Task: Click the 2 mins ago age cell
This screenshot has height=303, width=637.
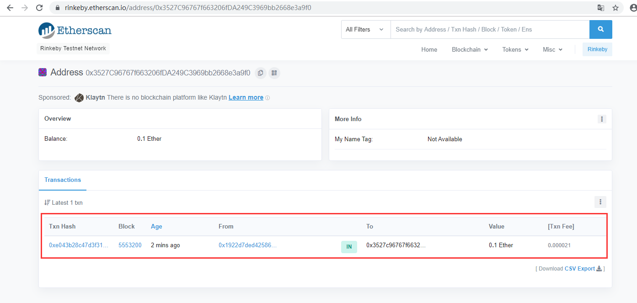Action: point(165,245)
